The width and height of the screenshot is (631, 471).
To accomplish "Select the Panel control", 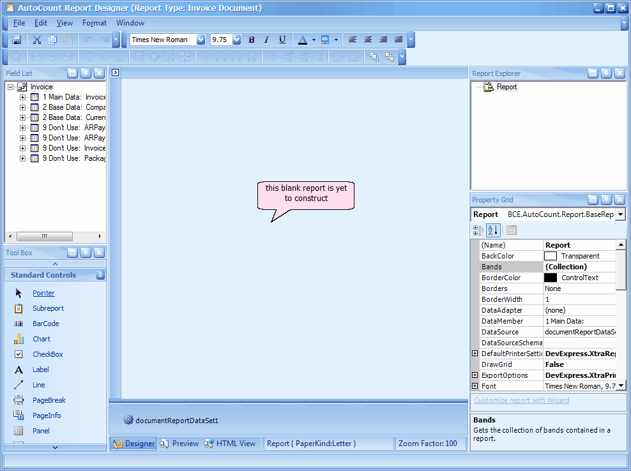I will point(41,431).
